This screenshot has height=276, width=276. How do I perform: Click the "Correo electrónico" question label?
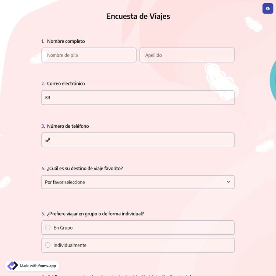[66, 84]
